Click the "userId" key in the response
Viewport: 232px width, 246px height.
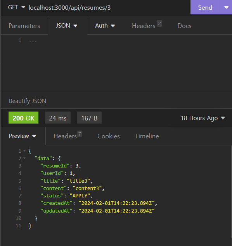[x=52, y=173]
